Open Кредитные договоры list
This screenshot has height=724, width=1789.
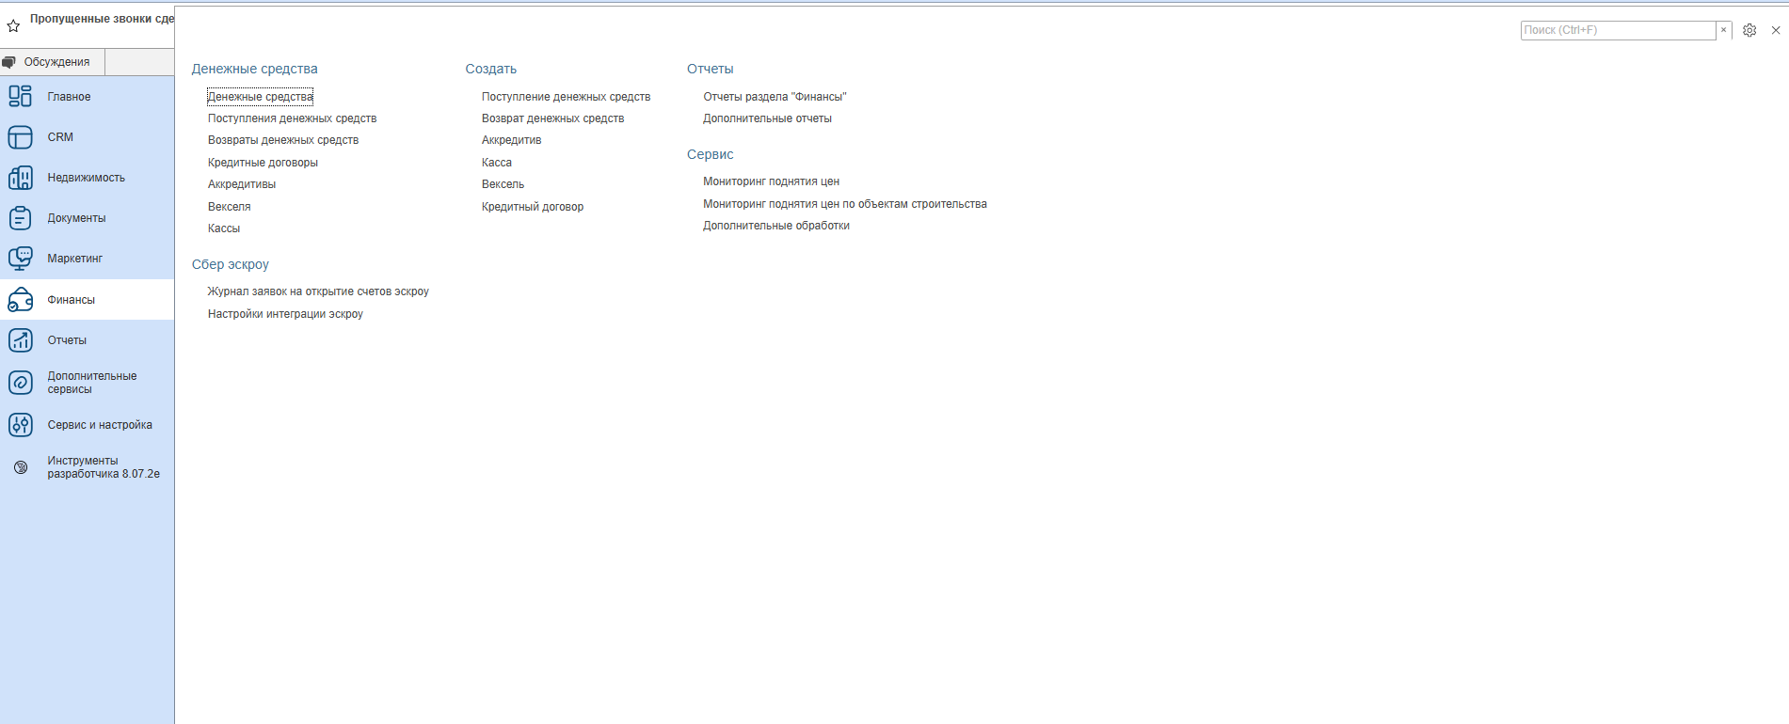(x=263, y=163)
